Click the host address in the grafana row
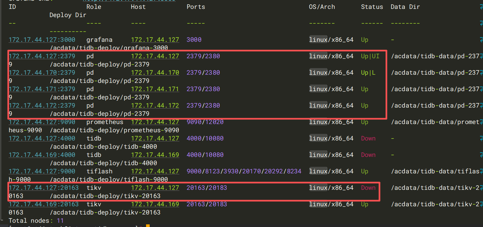Image resolution: width=483 pixels, height=227 pixels. pos(155,40)
